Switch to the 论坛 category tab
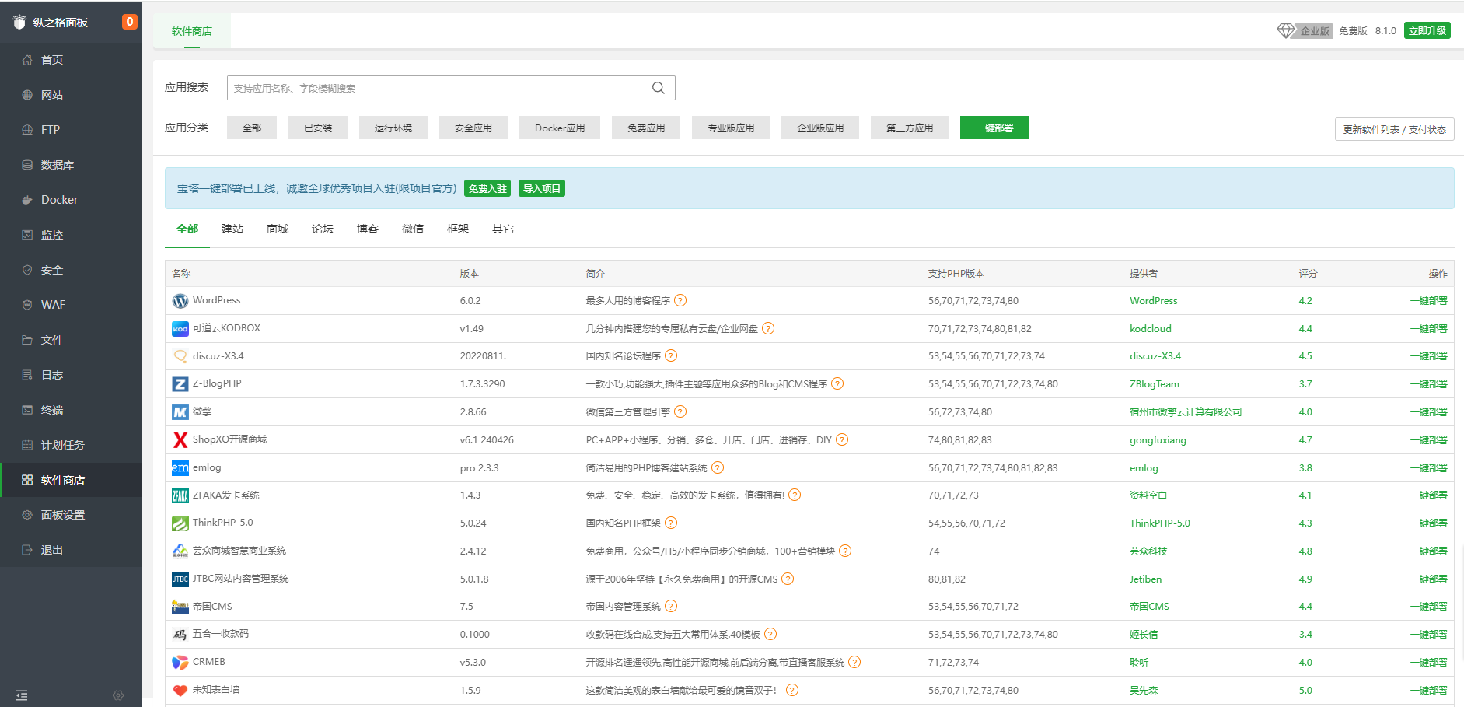This screenshot has height=707, width=1464. click(x=323, y=229)
